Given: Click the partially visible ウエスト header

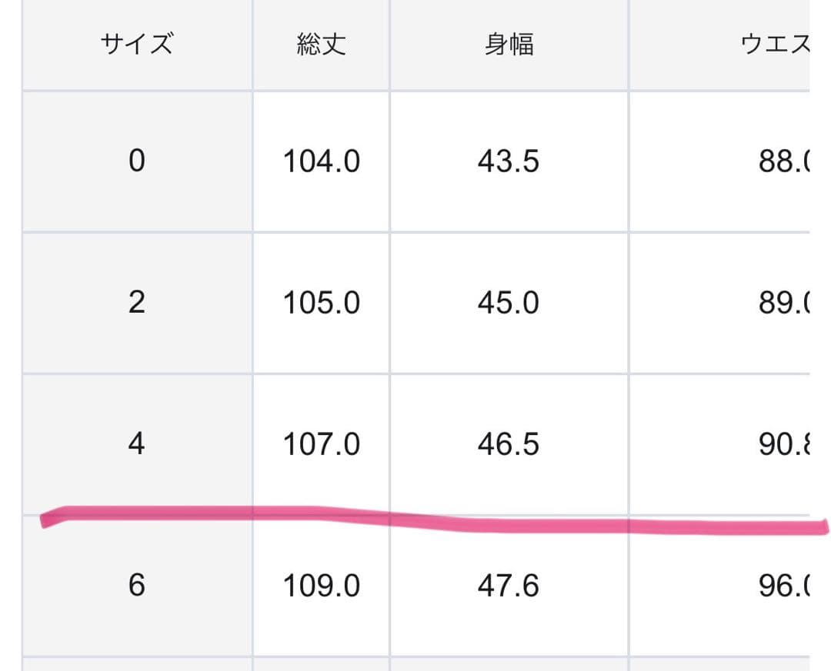Looking at the screenshot, I should coord(775,45).
